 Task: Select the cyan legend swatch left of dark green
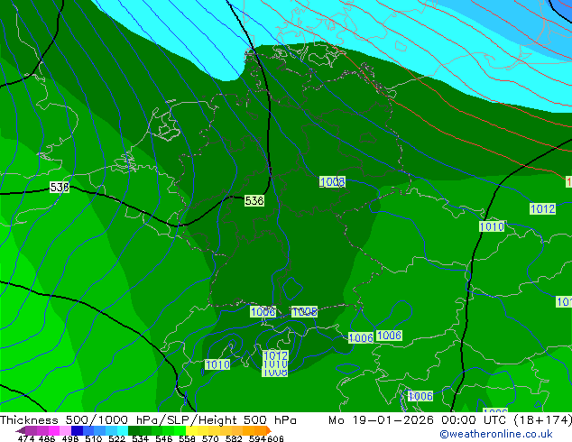pos(123,430)
